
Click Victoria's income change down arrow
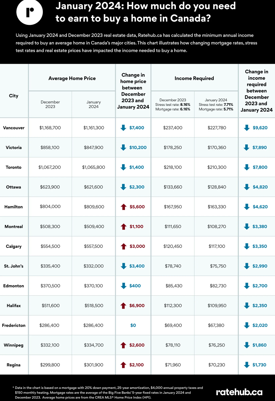point(247,148)
